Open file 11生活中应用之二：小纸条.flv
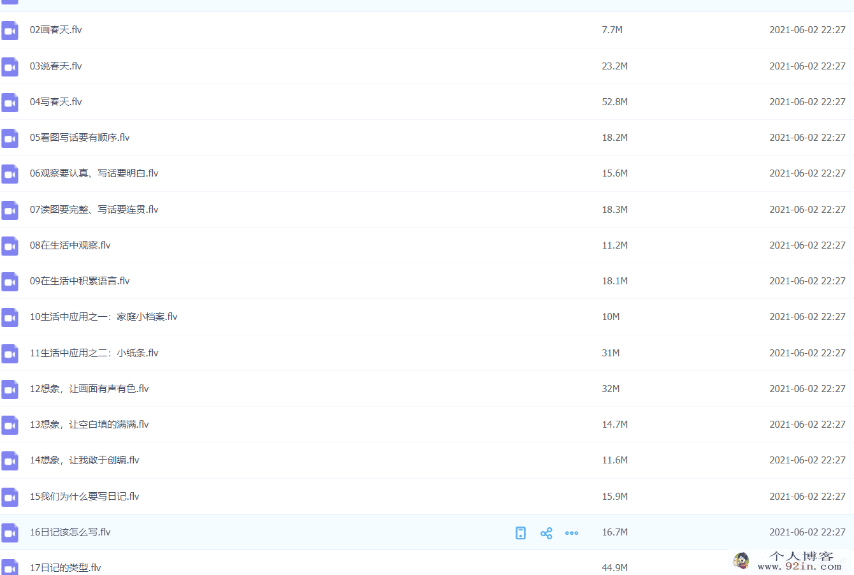 click(x=94, y=353)
